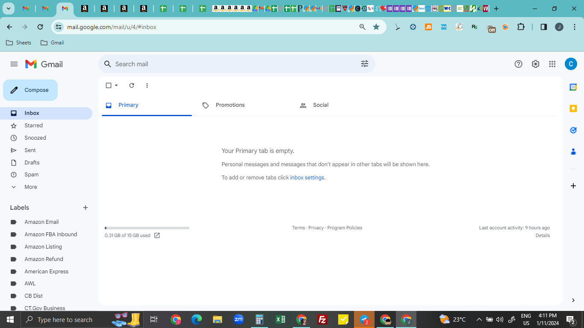584x328 pixels.
Task: Bookmark this page with the star
Action: pos(376,27)
